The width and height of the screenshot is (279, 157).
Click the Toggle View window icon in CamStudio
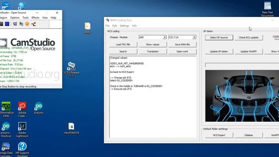click(15, 24)
